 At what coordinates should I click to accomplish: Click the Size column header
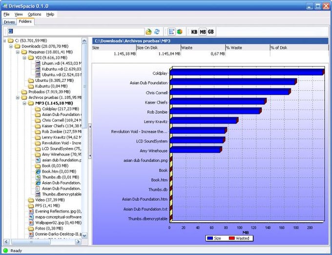(x=114, y=48)
